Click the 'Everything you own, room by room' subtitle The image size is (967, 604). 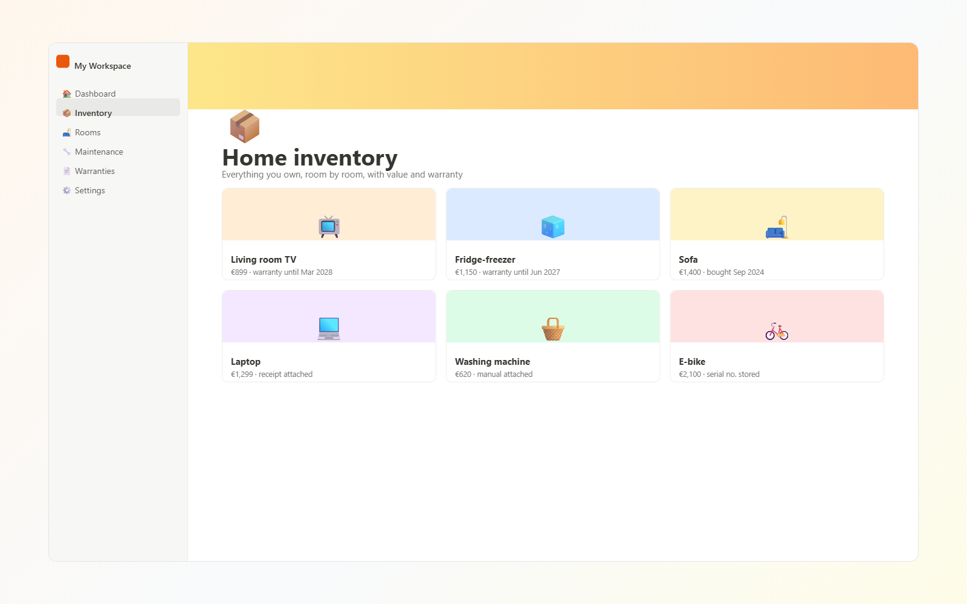point(342,175)
